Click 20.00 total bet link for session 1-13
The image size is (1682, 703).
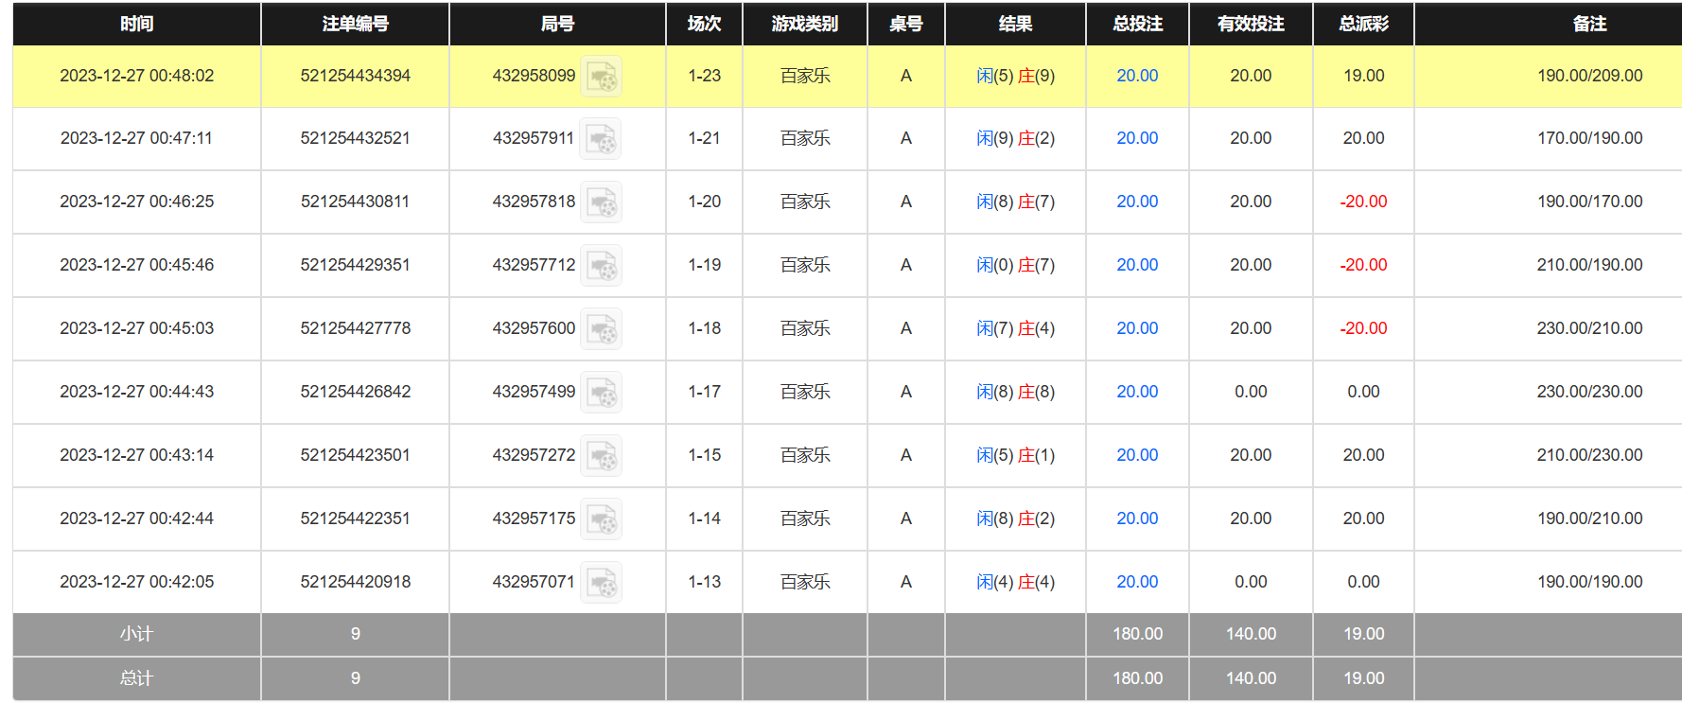point(1136,582)
